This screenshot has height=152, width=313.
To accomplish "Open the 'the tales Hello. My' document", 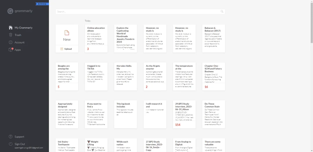I will pos(125,77).
